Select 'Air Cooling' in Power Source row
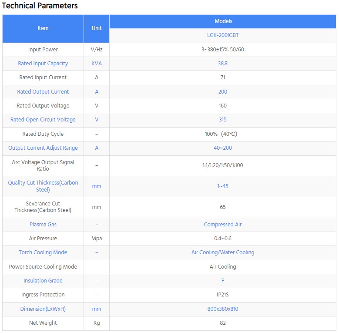This screenshot has height=333, width=339. point(223,266)
